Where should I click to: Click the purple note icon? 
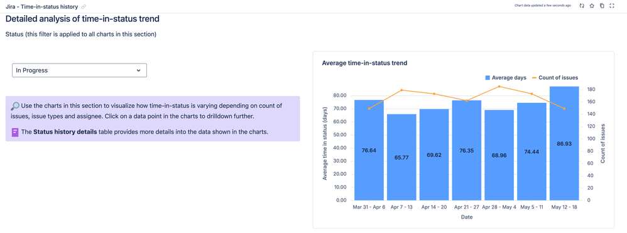15,132
